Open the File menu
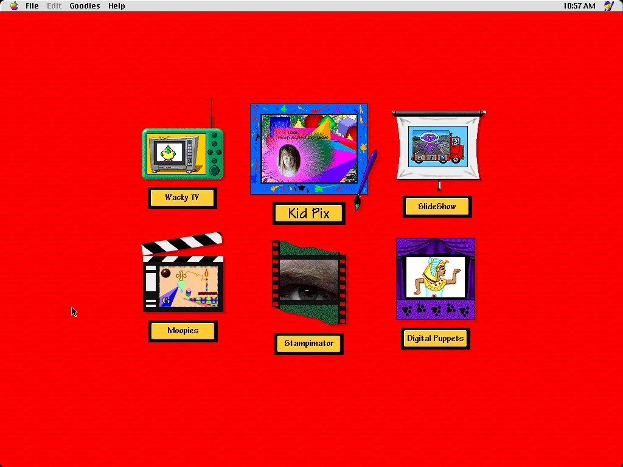Screen dimensions: 623x467 pyautogui.click(x=32, y=6)
